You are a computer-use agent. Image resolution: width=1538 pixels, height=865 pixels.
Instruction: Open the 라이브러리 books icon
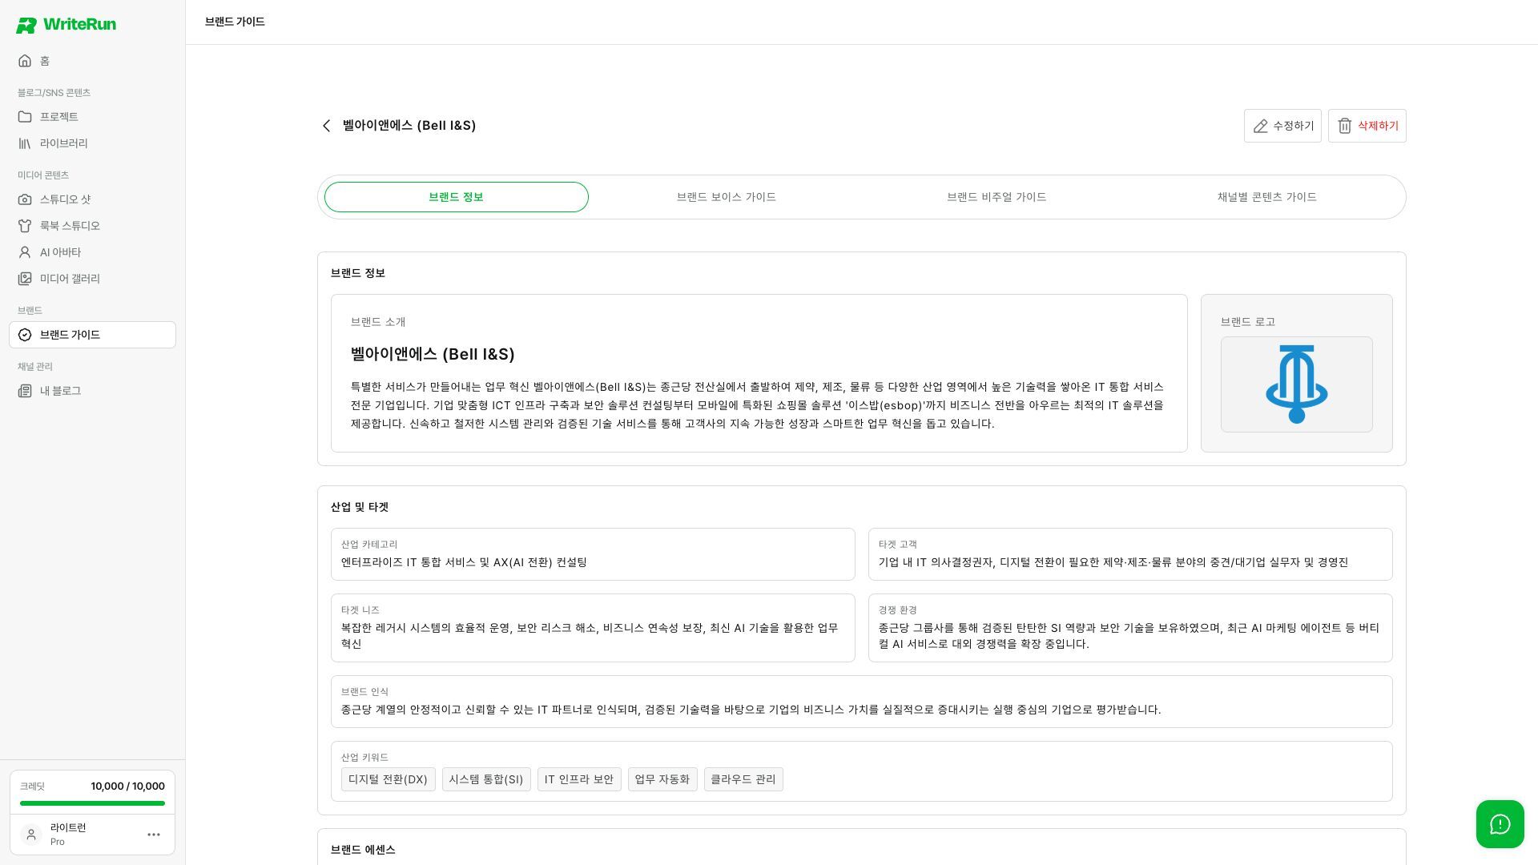point(25,143)
